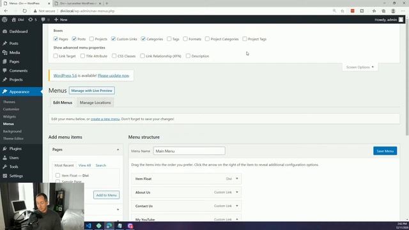Viewport: 409px width, 230px height.
Task: Click the Menu Name input field
Action: point(189,151)
